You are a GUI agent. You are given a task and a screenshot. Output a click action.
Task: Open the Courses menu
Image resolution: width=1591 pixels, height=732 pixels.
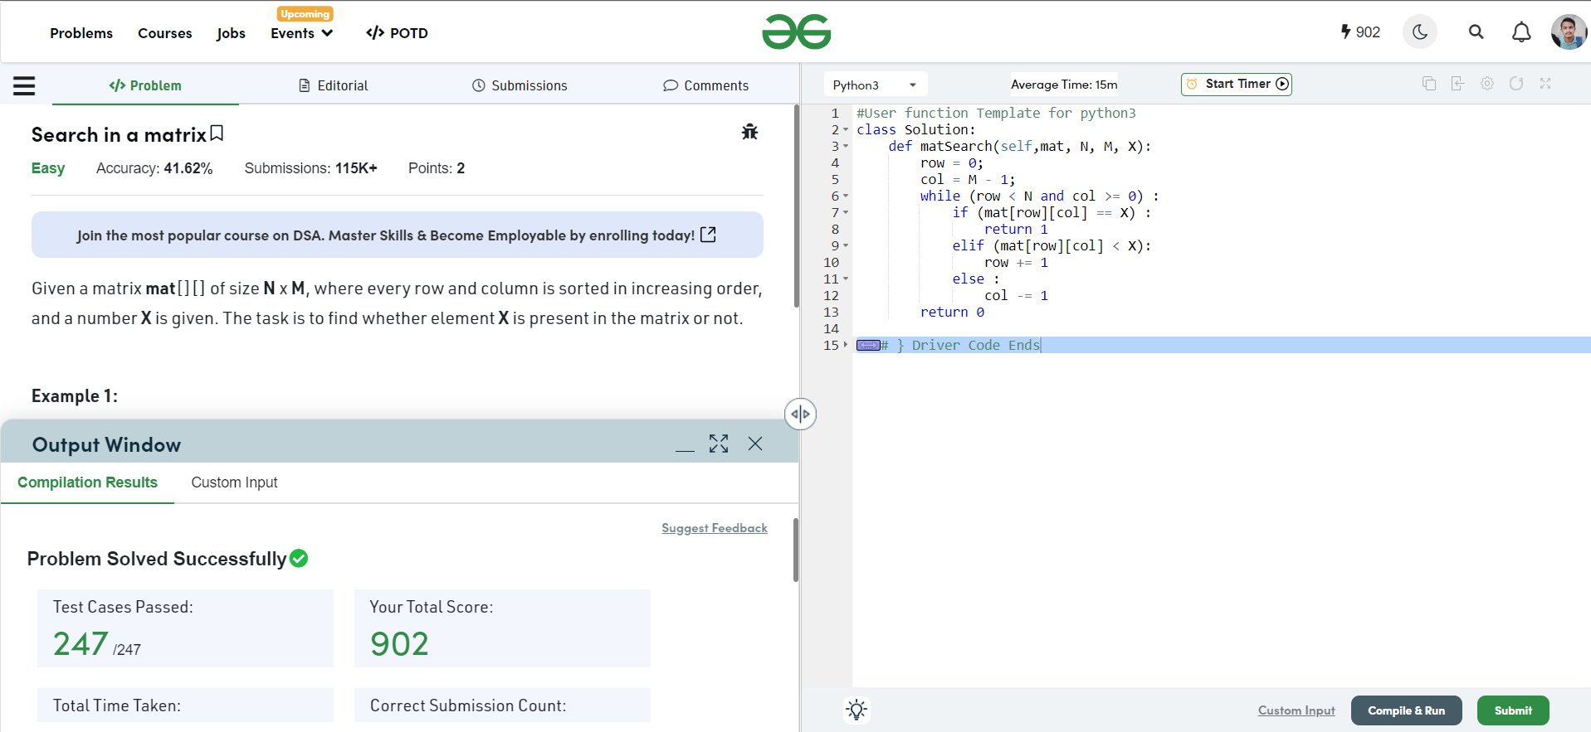click(x=165, y=33)
